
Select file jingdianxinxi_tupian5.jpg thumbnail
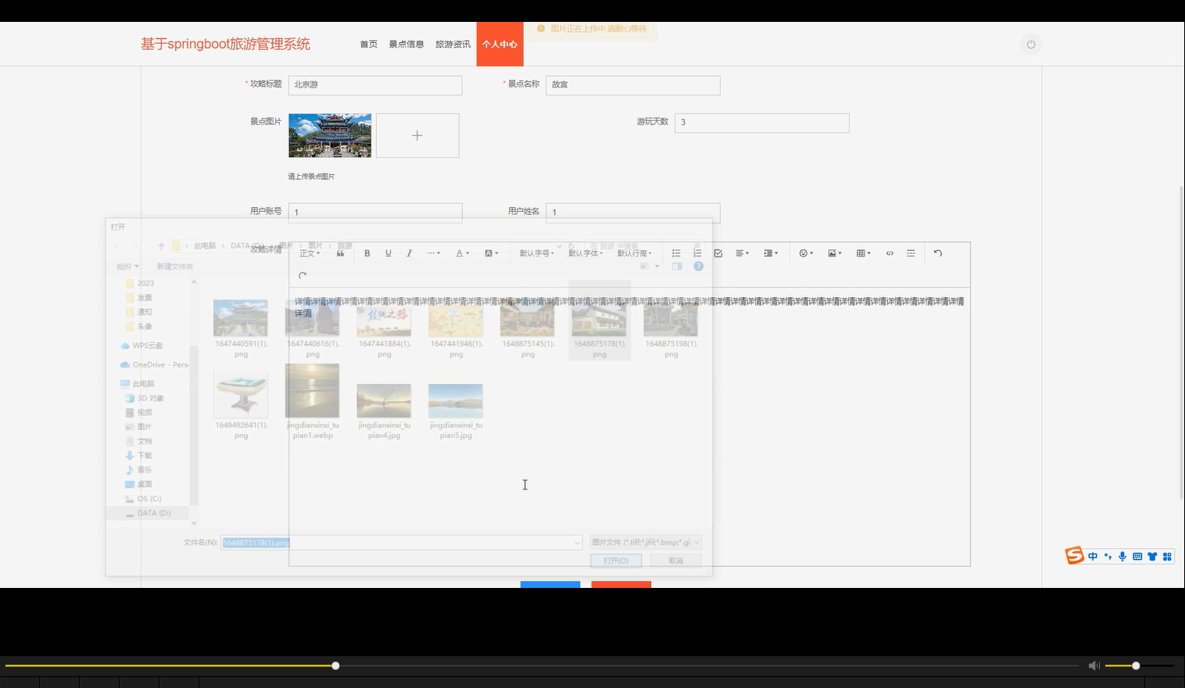click(x=456, y=401)
